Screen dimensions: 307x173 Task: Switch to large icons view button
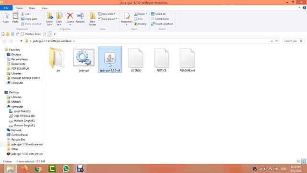[x=304, y=161]
